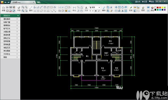Select the yellow color swatch
Screen dimensions: 168x100
point(162,7)
